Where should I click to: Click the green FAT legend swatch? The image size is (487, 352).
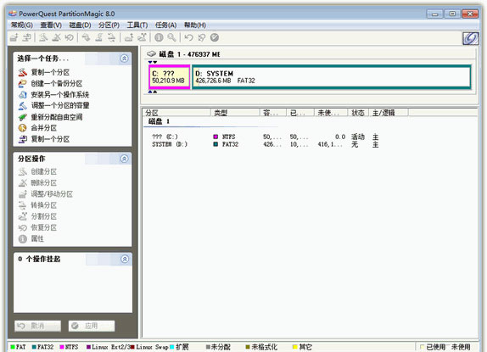[x=13, y=347]
